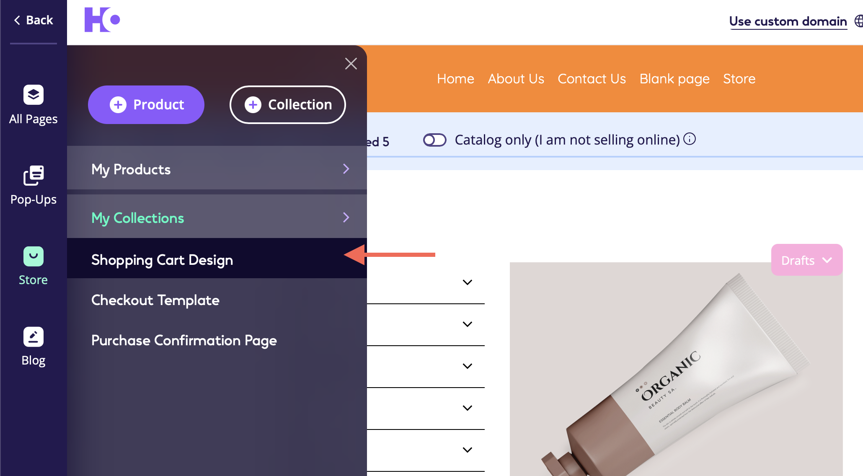This screenshot has height=476, width=863.
Task: Open the Drafts dropdown
Action: pyautogui.click(x=807, y=260)
